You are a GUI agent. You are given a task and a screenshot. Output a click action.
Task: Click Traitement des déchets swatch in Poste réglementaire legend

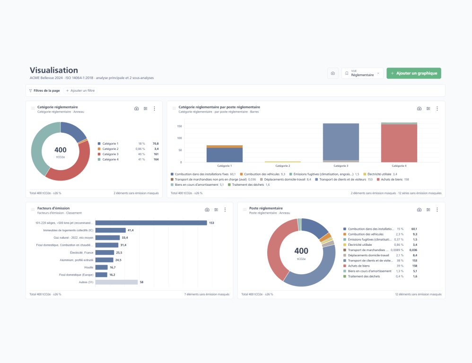click(x=345, y=277)
